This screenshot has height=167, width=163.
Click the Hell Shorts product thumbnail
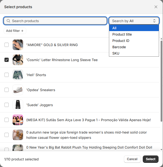coord(18,75)
